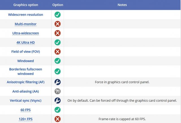Click the red X icon beside Ultra-widescreen
This screenshot has width=181, height=123.
pos(57,33)
